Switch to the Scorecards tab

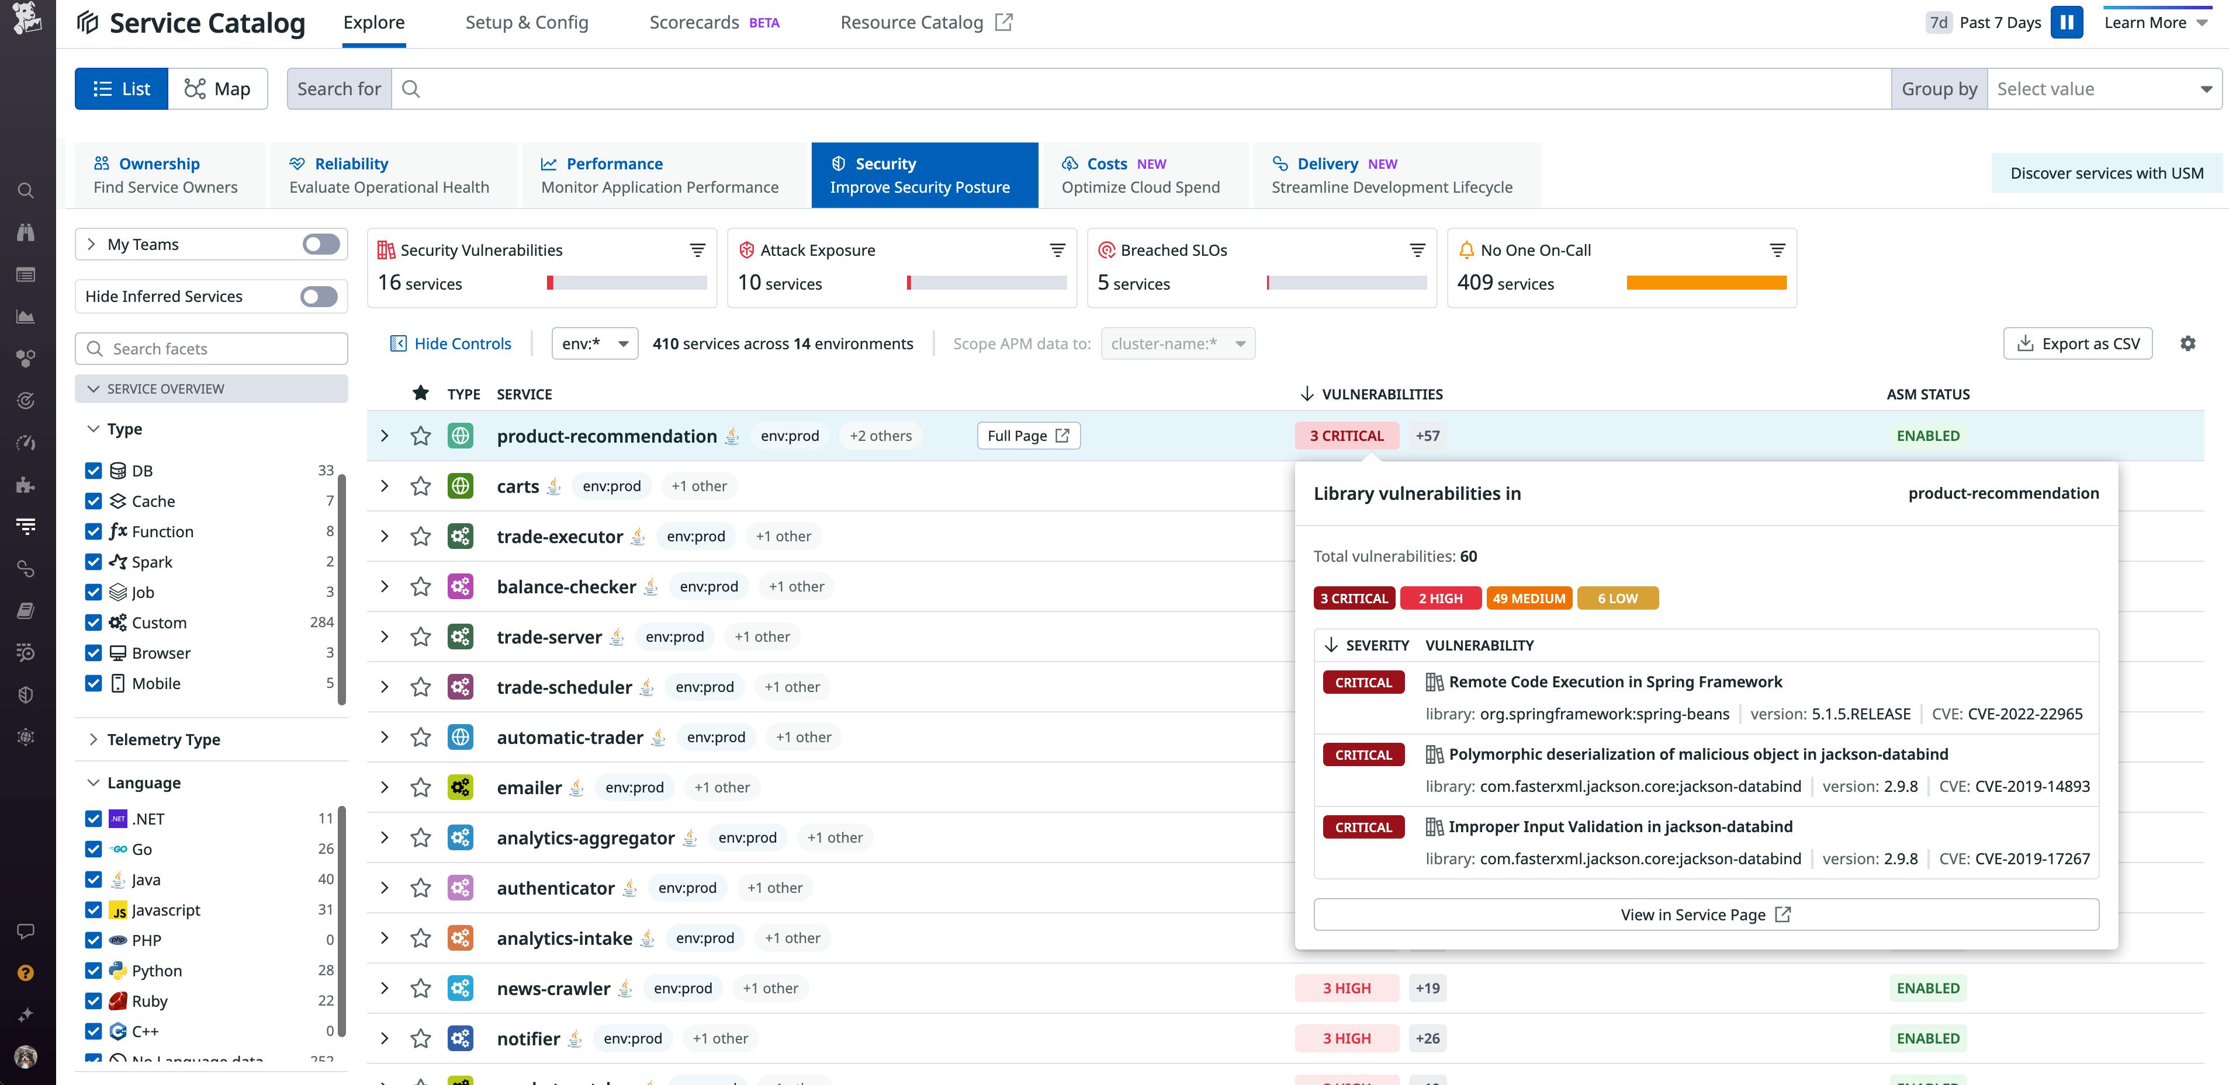[694, 22]
